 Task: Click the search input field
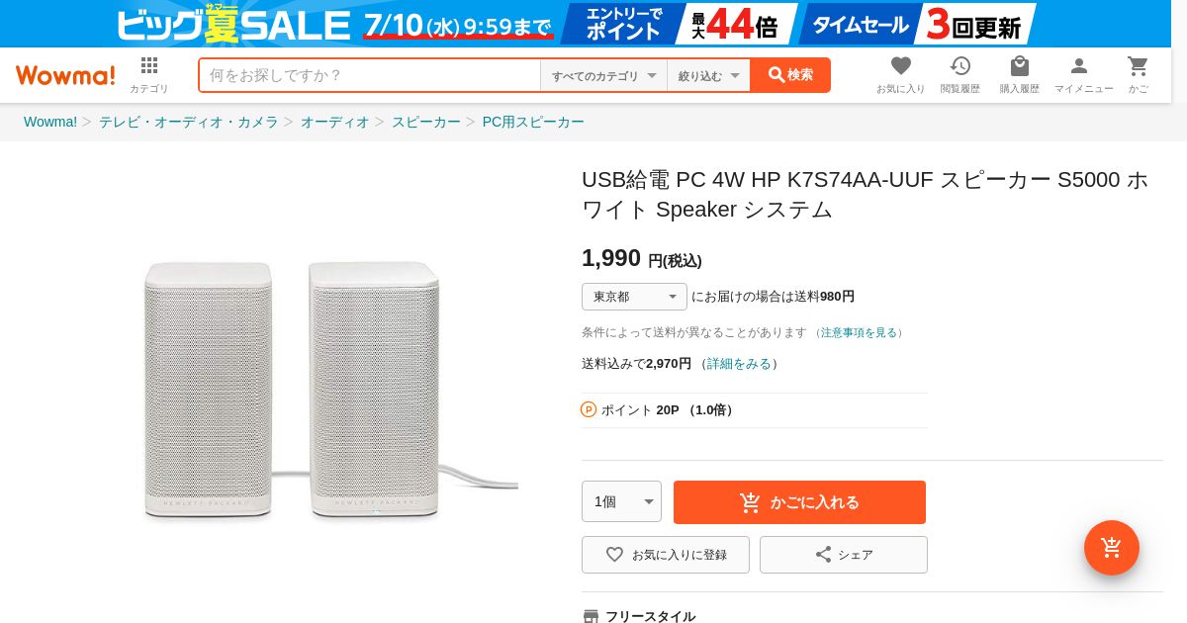(x=369, y=75)
